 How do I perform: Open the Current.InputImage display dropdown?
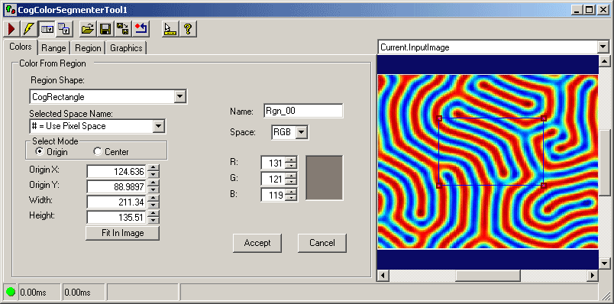(603, 47)
